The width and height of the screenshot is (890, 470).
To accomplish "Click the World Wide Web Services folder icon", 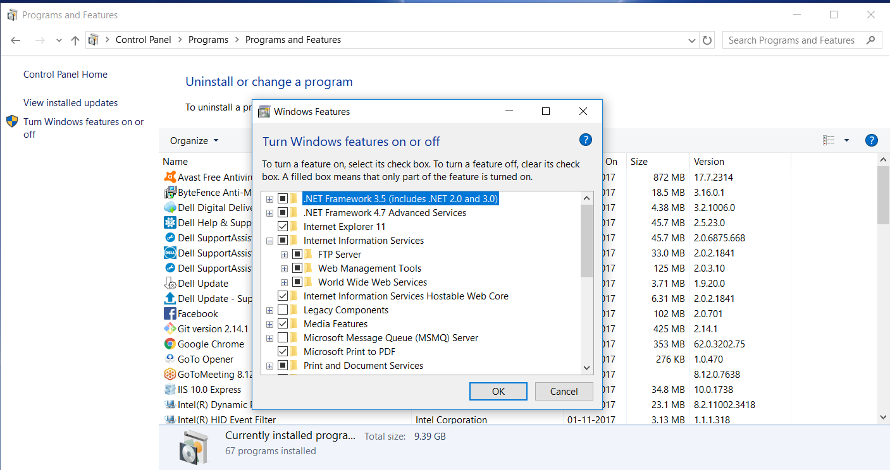I will (x=308, y=282).
